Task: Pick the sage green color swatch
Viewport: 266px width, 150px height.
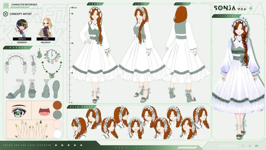Action: 57,115
